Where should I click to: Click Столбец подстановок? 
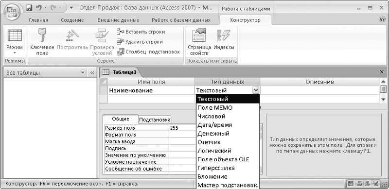(x=148, y=52)
